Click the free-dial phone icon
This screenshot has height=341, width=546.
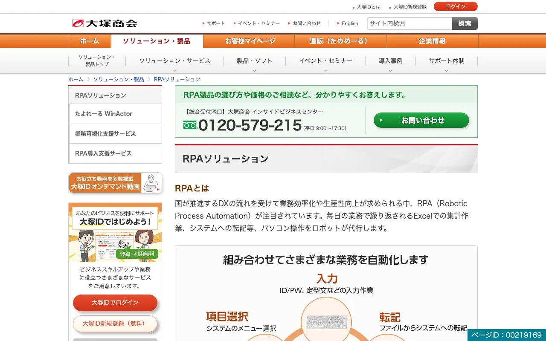pyautogui.click(x=190, y=125)
